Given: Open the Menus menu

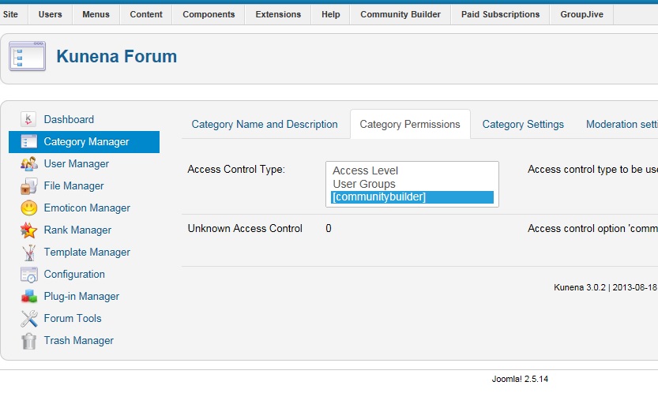Looking at the screenshot, I should coord(96,14).
